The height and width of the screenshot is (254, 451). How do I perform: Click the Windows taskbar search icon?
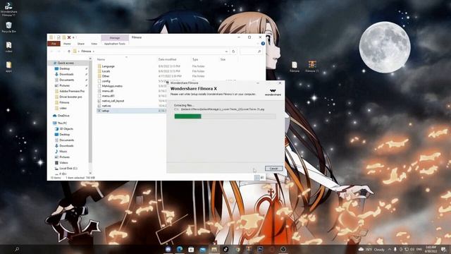click(x=17, y=249)
